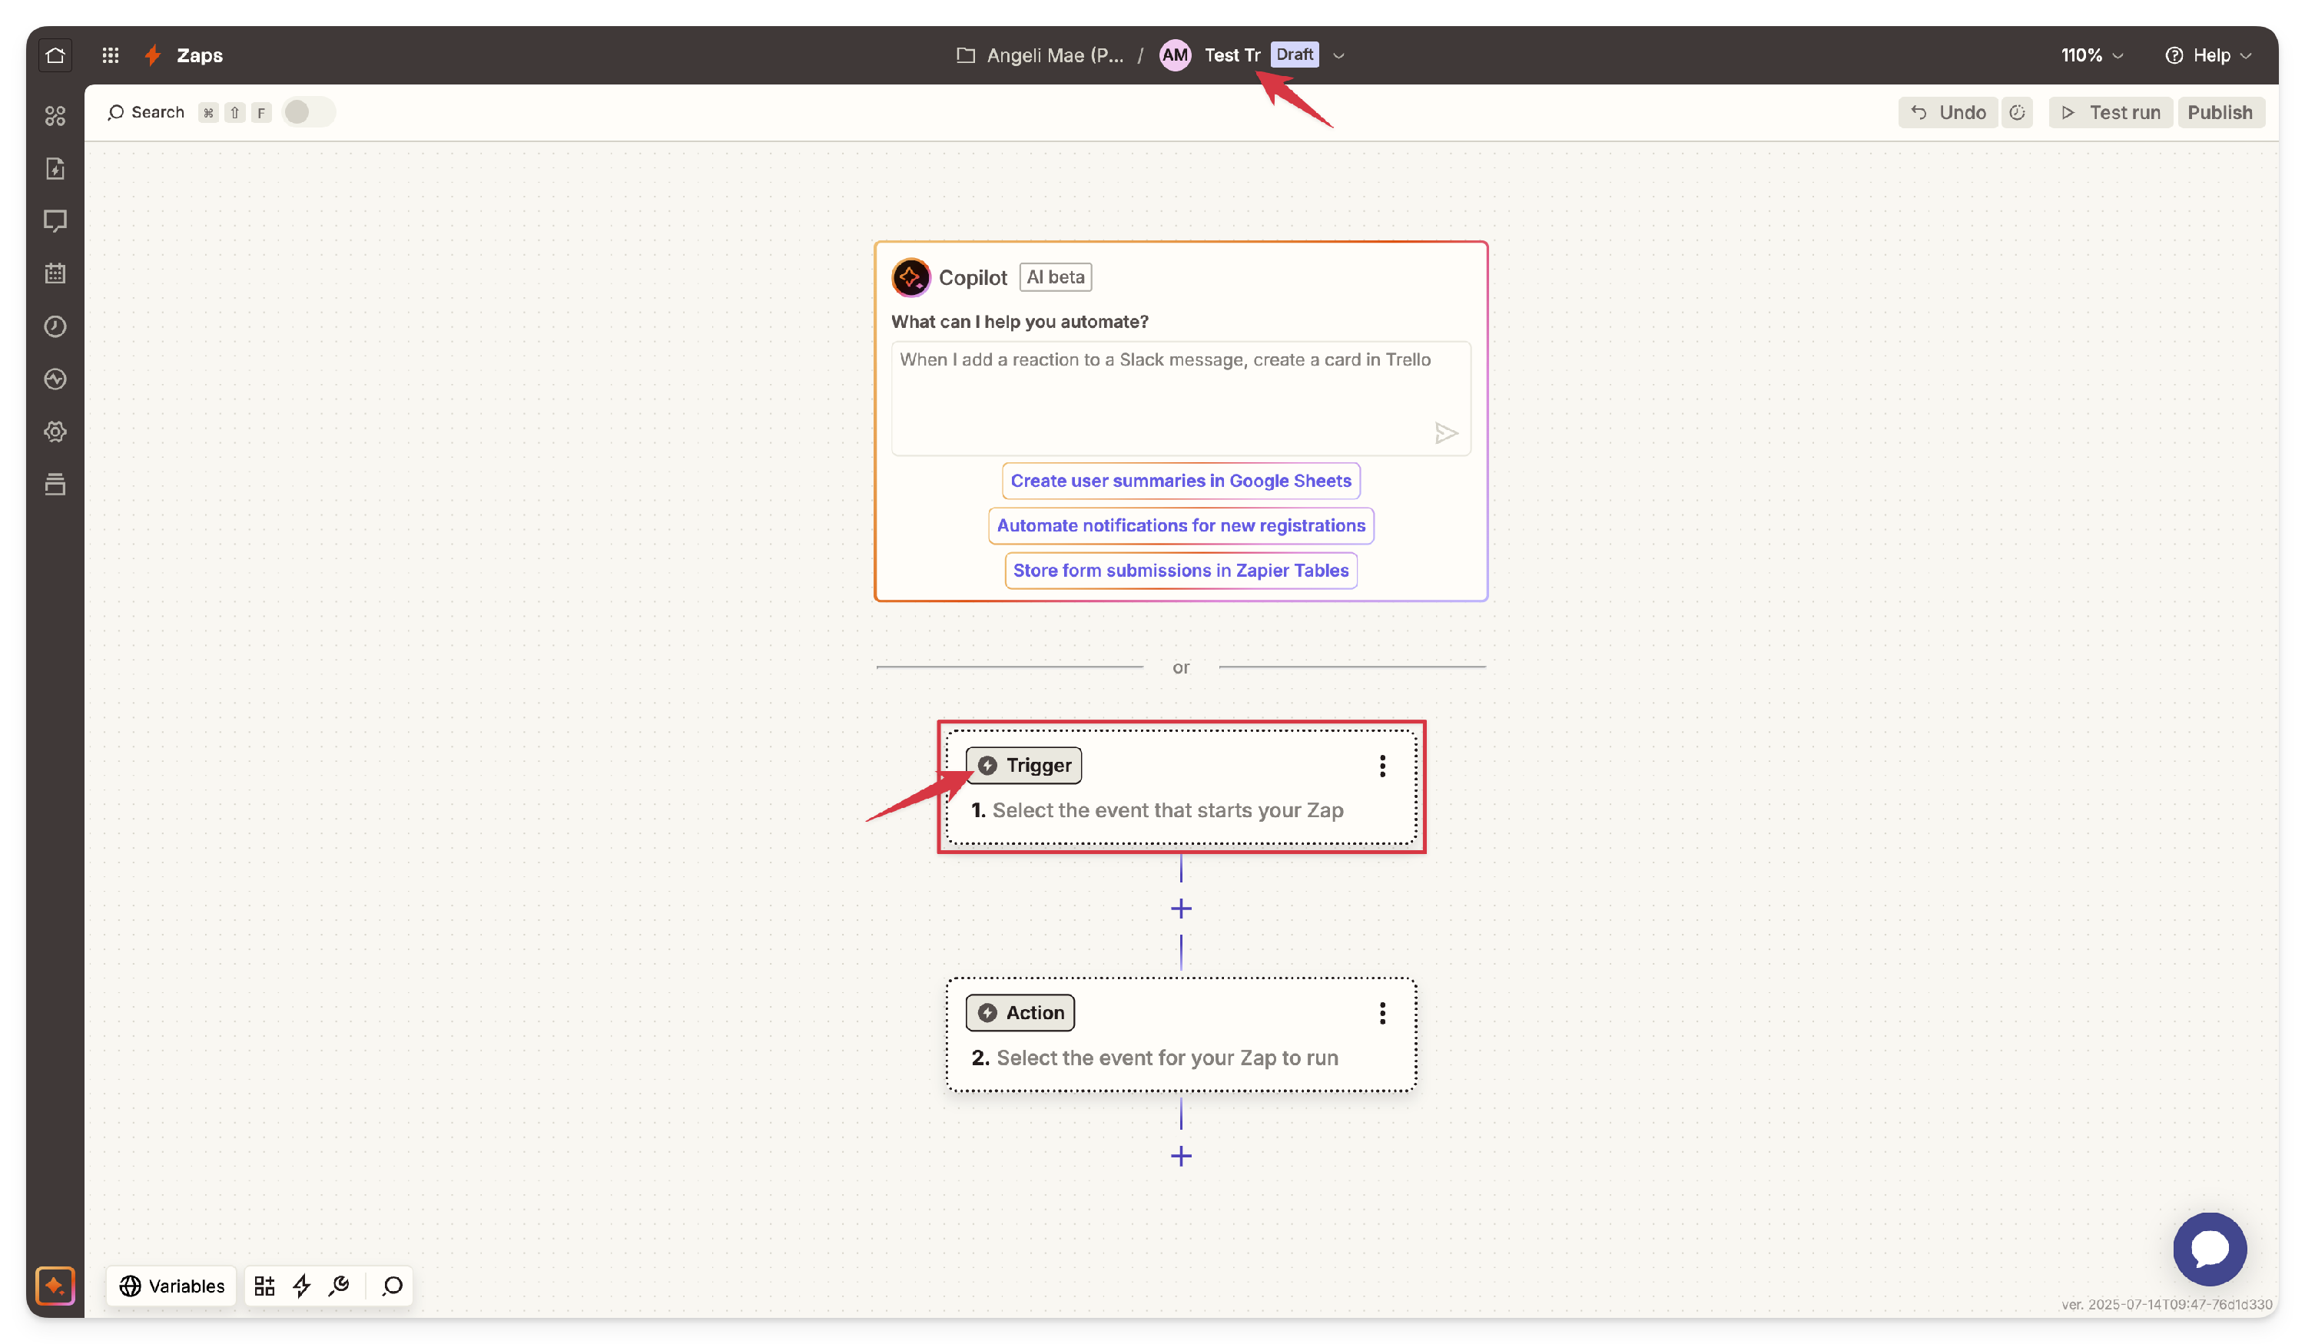
Task: Open the Help dropdown menu
Action: (2209, 55)
